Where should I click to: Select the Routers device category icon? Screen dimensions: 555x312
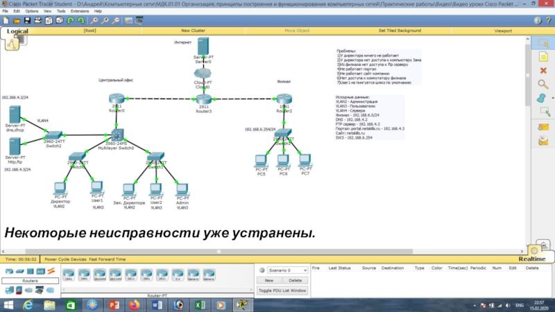coord(9,271)
